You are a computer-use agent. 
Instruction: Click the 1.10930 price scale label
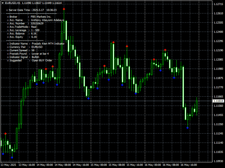(219, 161)
